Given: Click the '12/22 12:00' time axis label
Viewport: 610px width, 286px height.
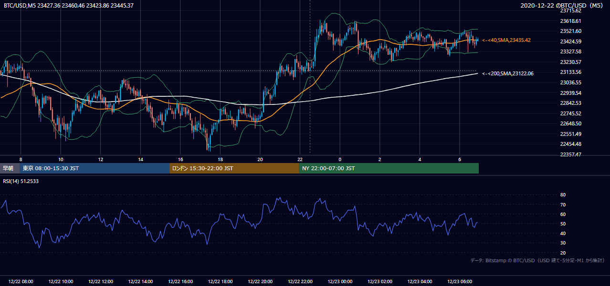Looking at the screenshot, I should [100, 282].
